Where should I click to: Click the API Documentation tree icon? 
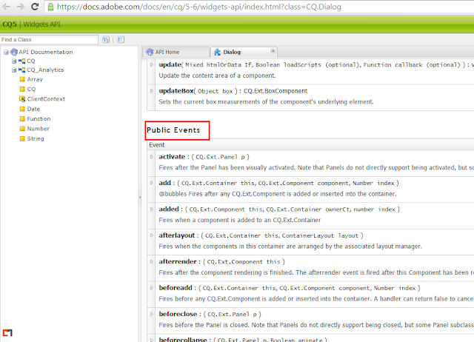click(x=14, y=52)
